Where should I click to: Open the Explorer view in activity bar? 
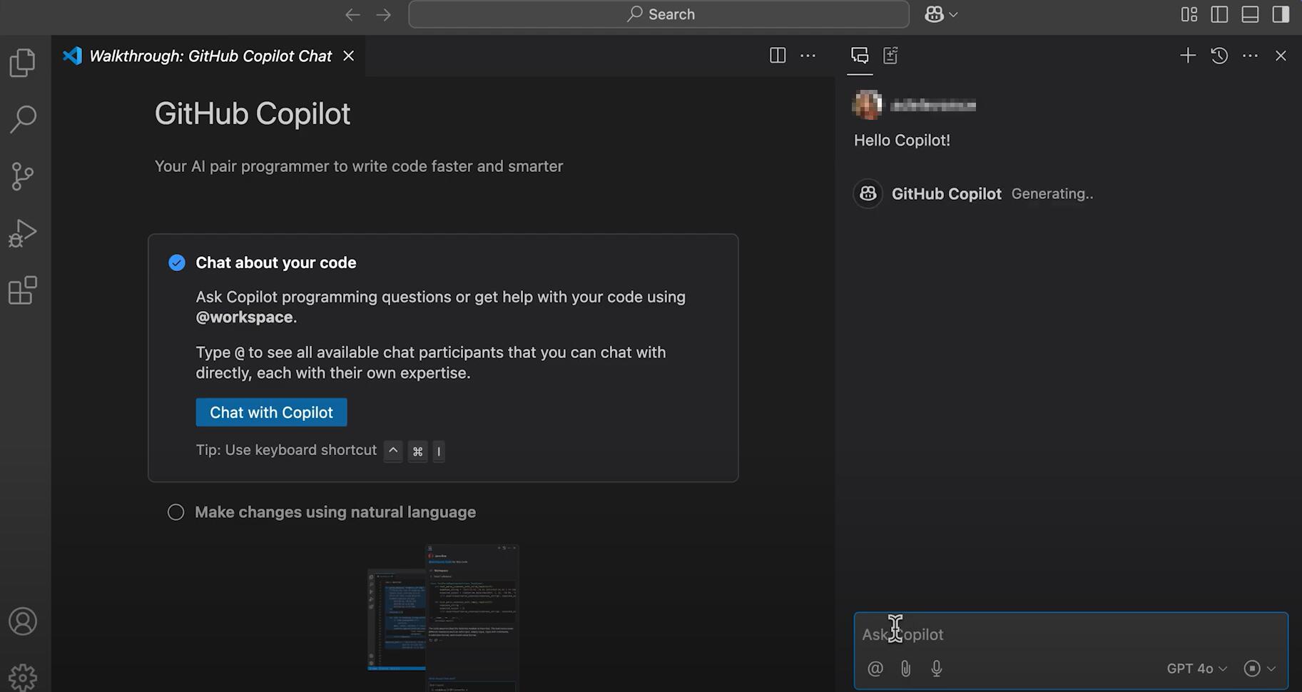(23, 63)
